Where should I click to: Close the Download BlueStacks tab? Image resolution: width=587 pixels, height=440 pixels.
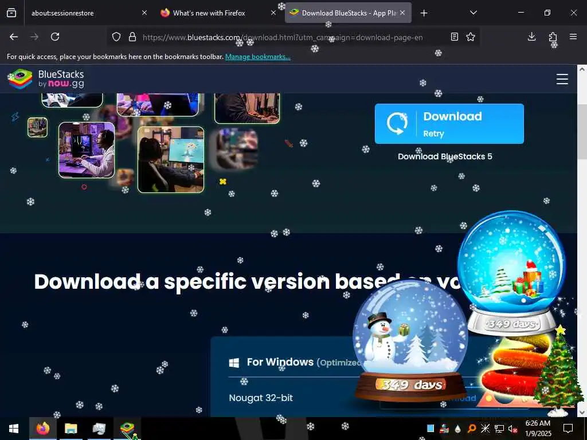click(x=402, y=13)
